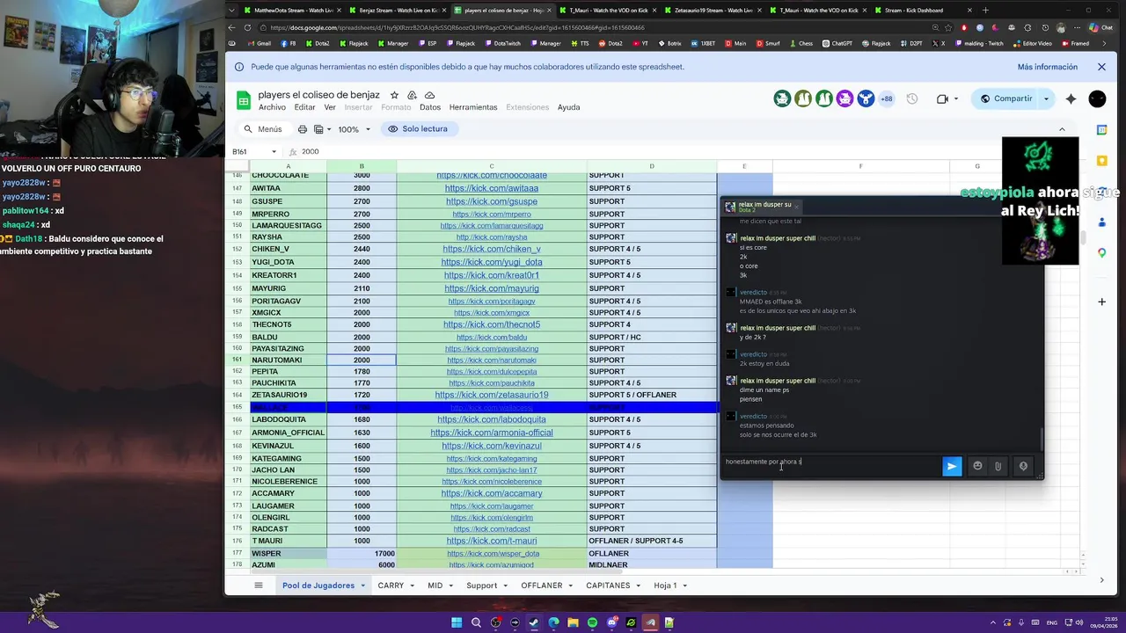Viewport: 1126px width, 633px height.
Task: Star the spreadsheet players el coliseo de benjaz
Action: click(394, 95)
